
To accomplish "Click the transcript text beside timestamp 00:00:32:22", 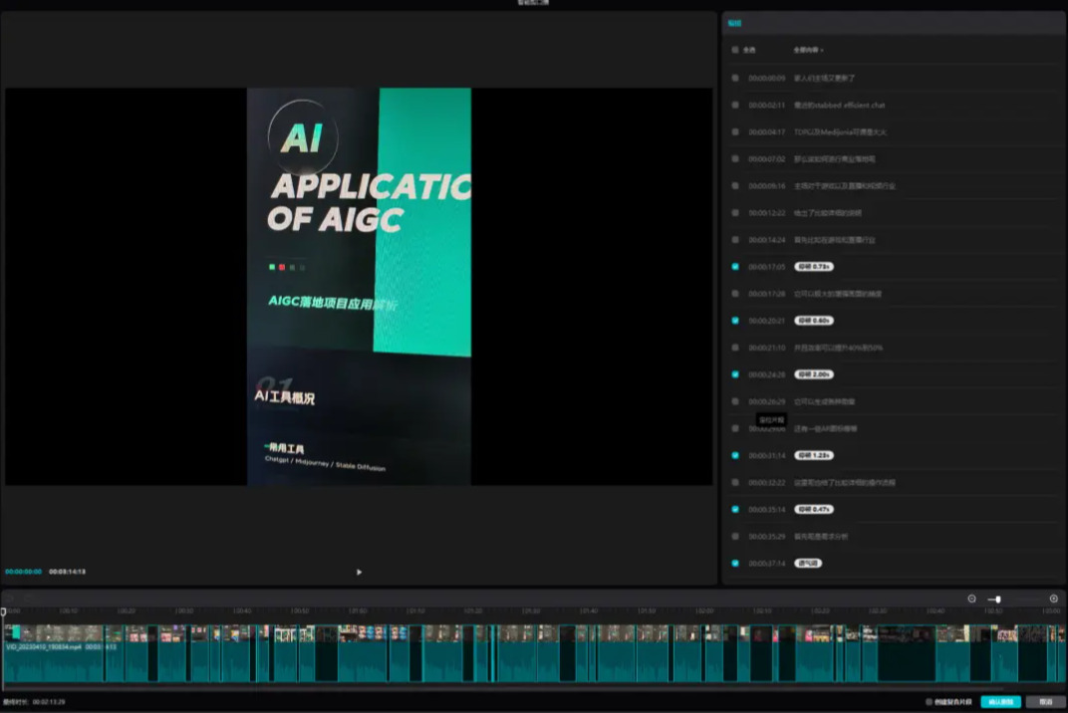I will click(845, 482).
